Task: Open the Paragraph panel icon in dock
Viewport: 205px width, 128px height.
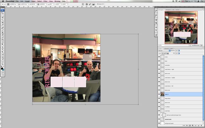Action: click(x=156, y=30)
